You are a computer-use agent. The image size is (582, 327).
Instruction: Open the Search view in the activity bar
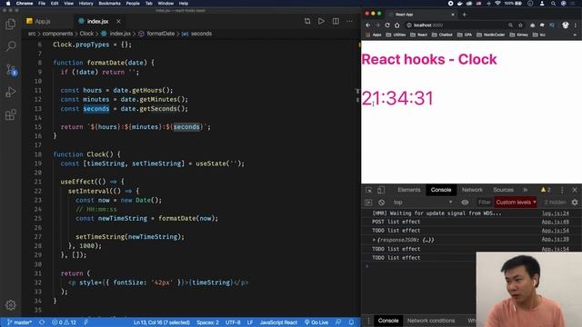tap(10, 46)
